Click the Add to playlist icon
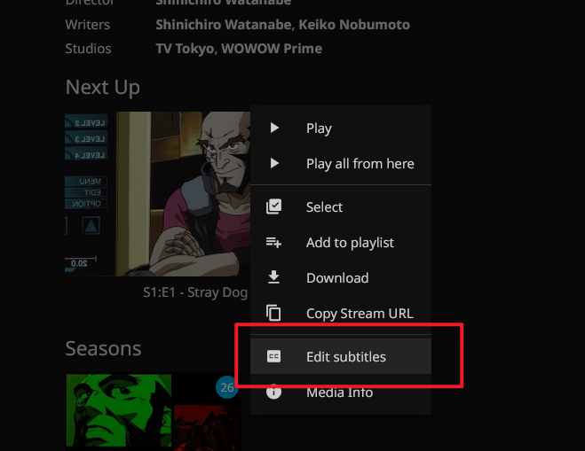This screenshot has height=451, width=585. (x=274, y=242)
